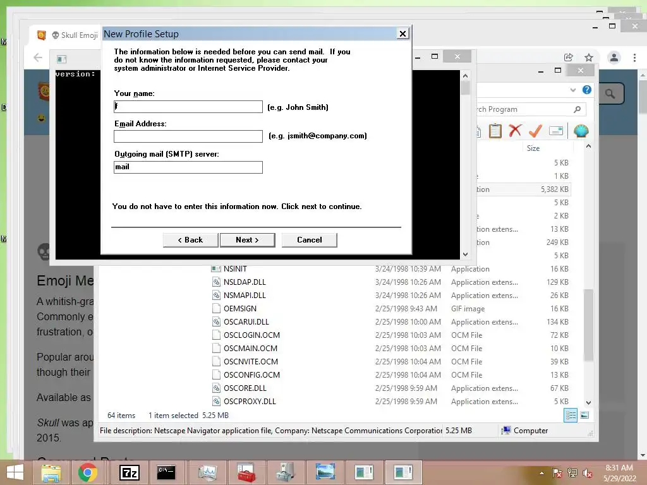Click the Outgoing mail SMTP server field
This screenshot has width=647, height=485.
(x=188, y=167)
